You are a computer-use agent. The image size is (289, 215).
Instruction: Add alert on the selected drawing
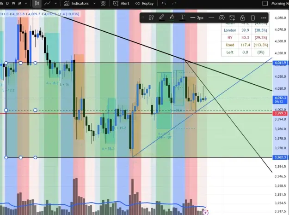coord(232,18)
